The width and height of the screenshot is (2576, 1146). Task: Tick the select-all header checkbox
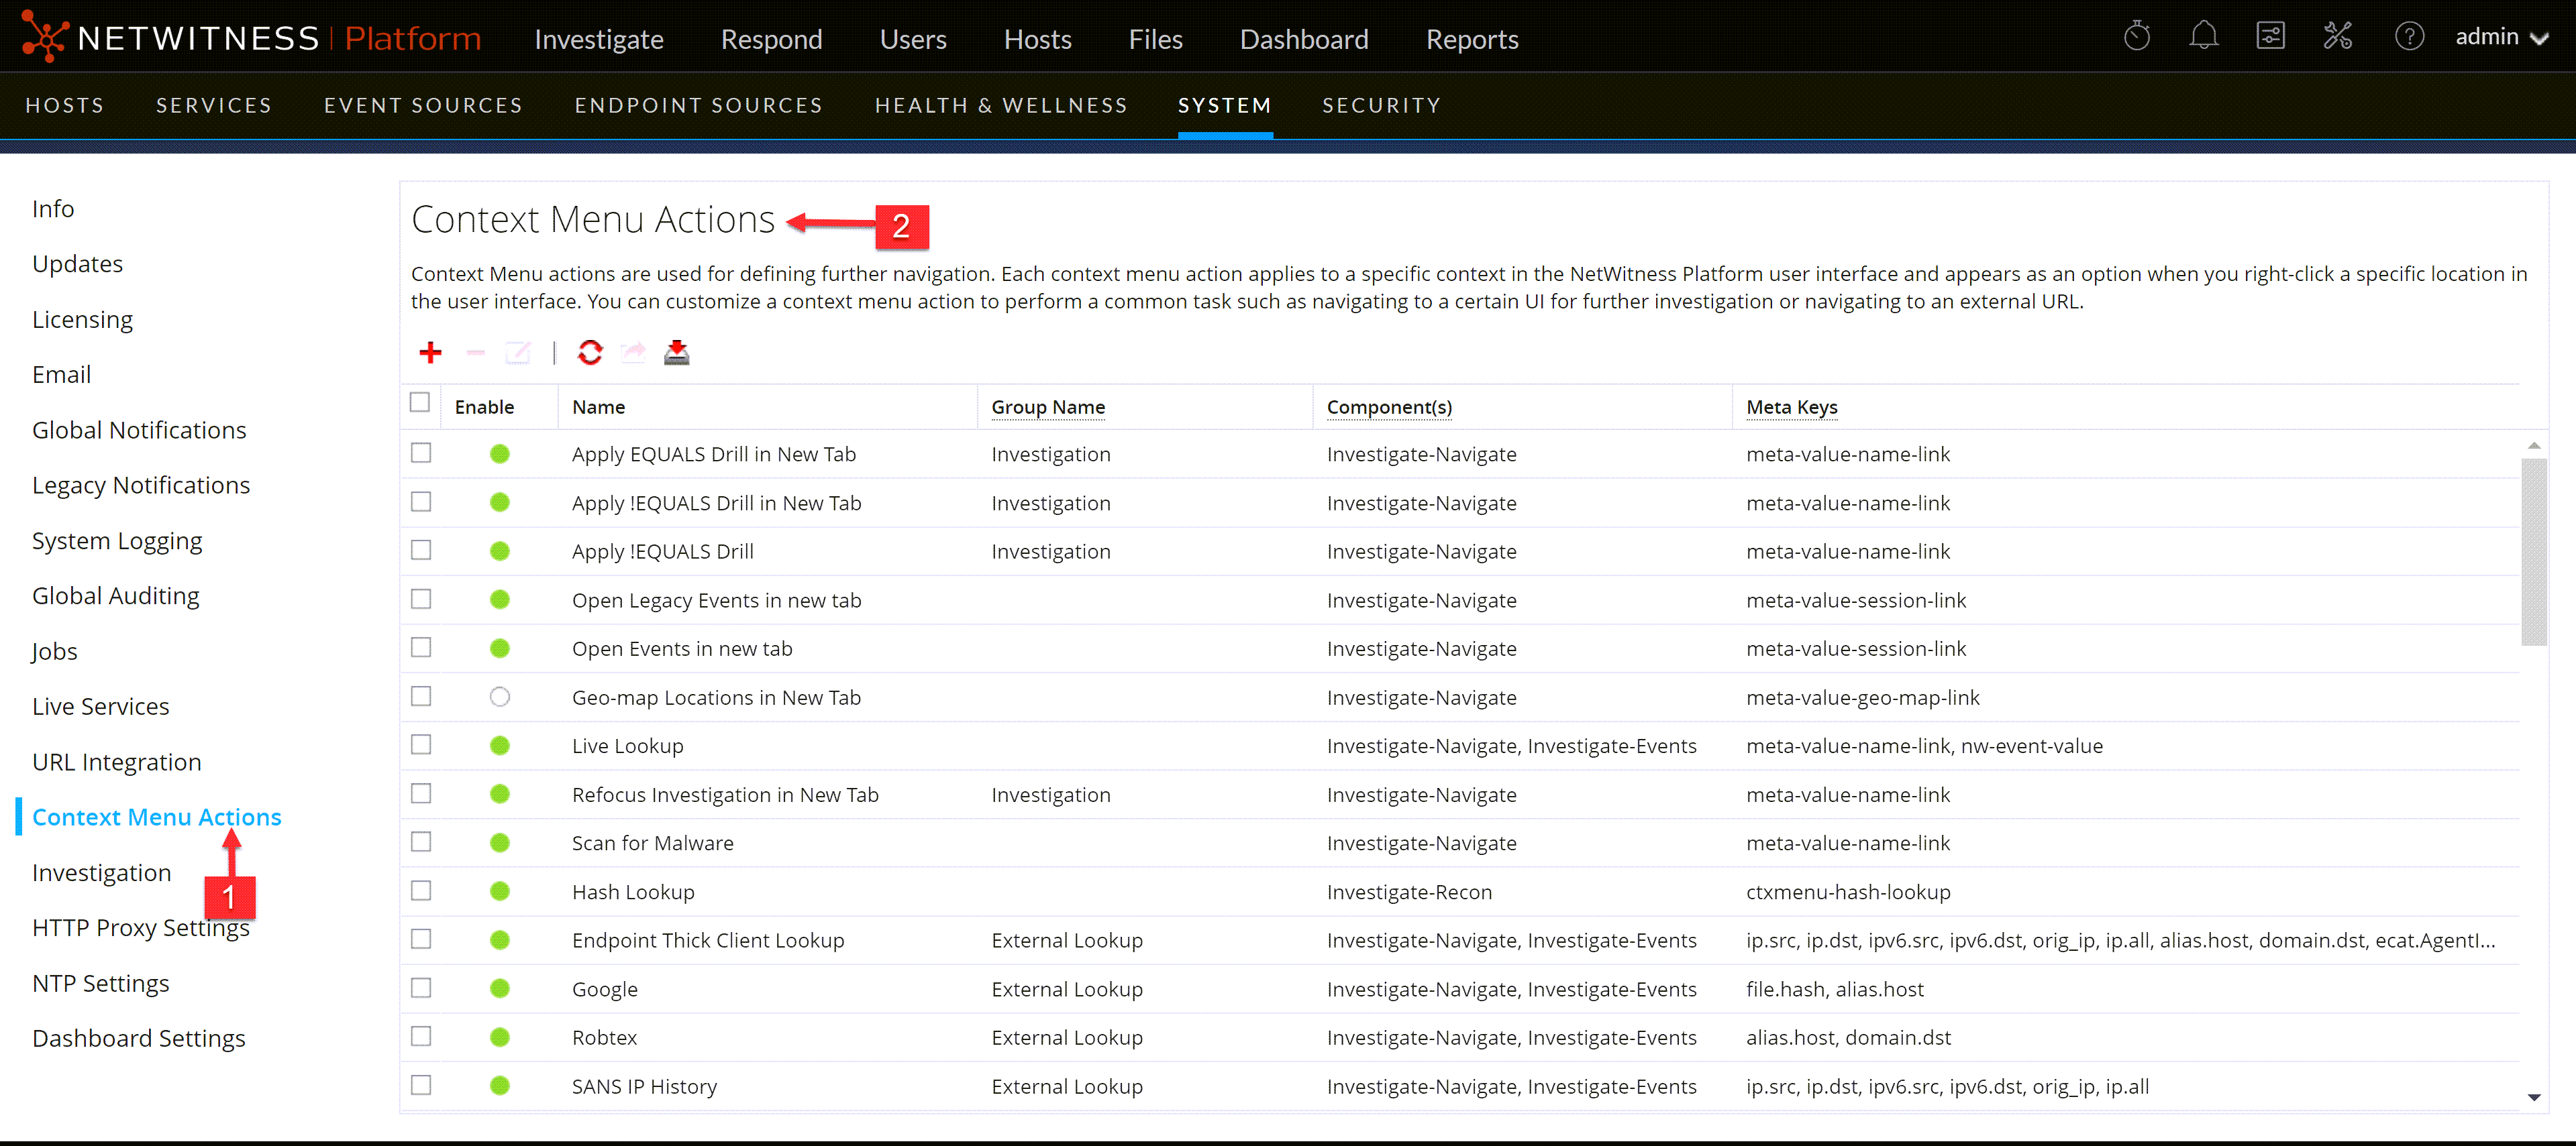pyautogui.click(x=420, y=402)
